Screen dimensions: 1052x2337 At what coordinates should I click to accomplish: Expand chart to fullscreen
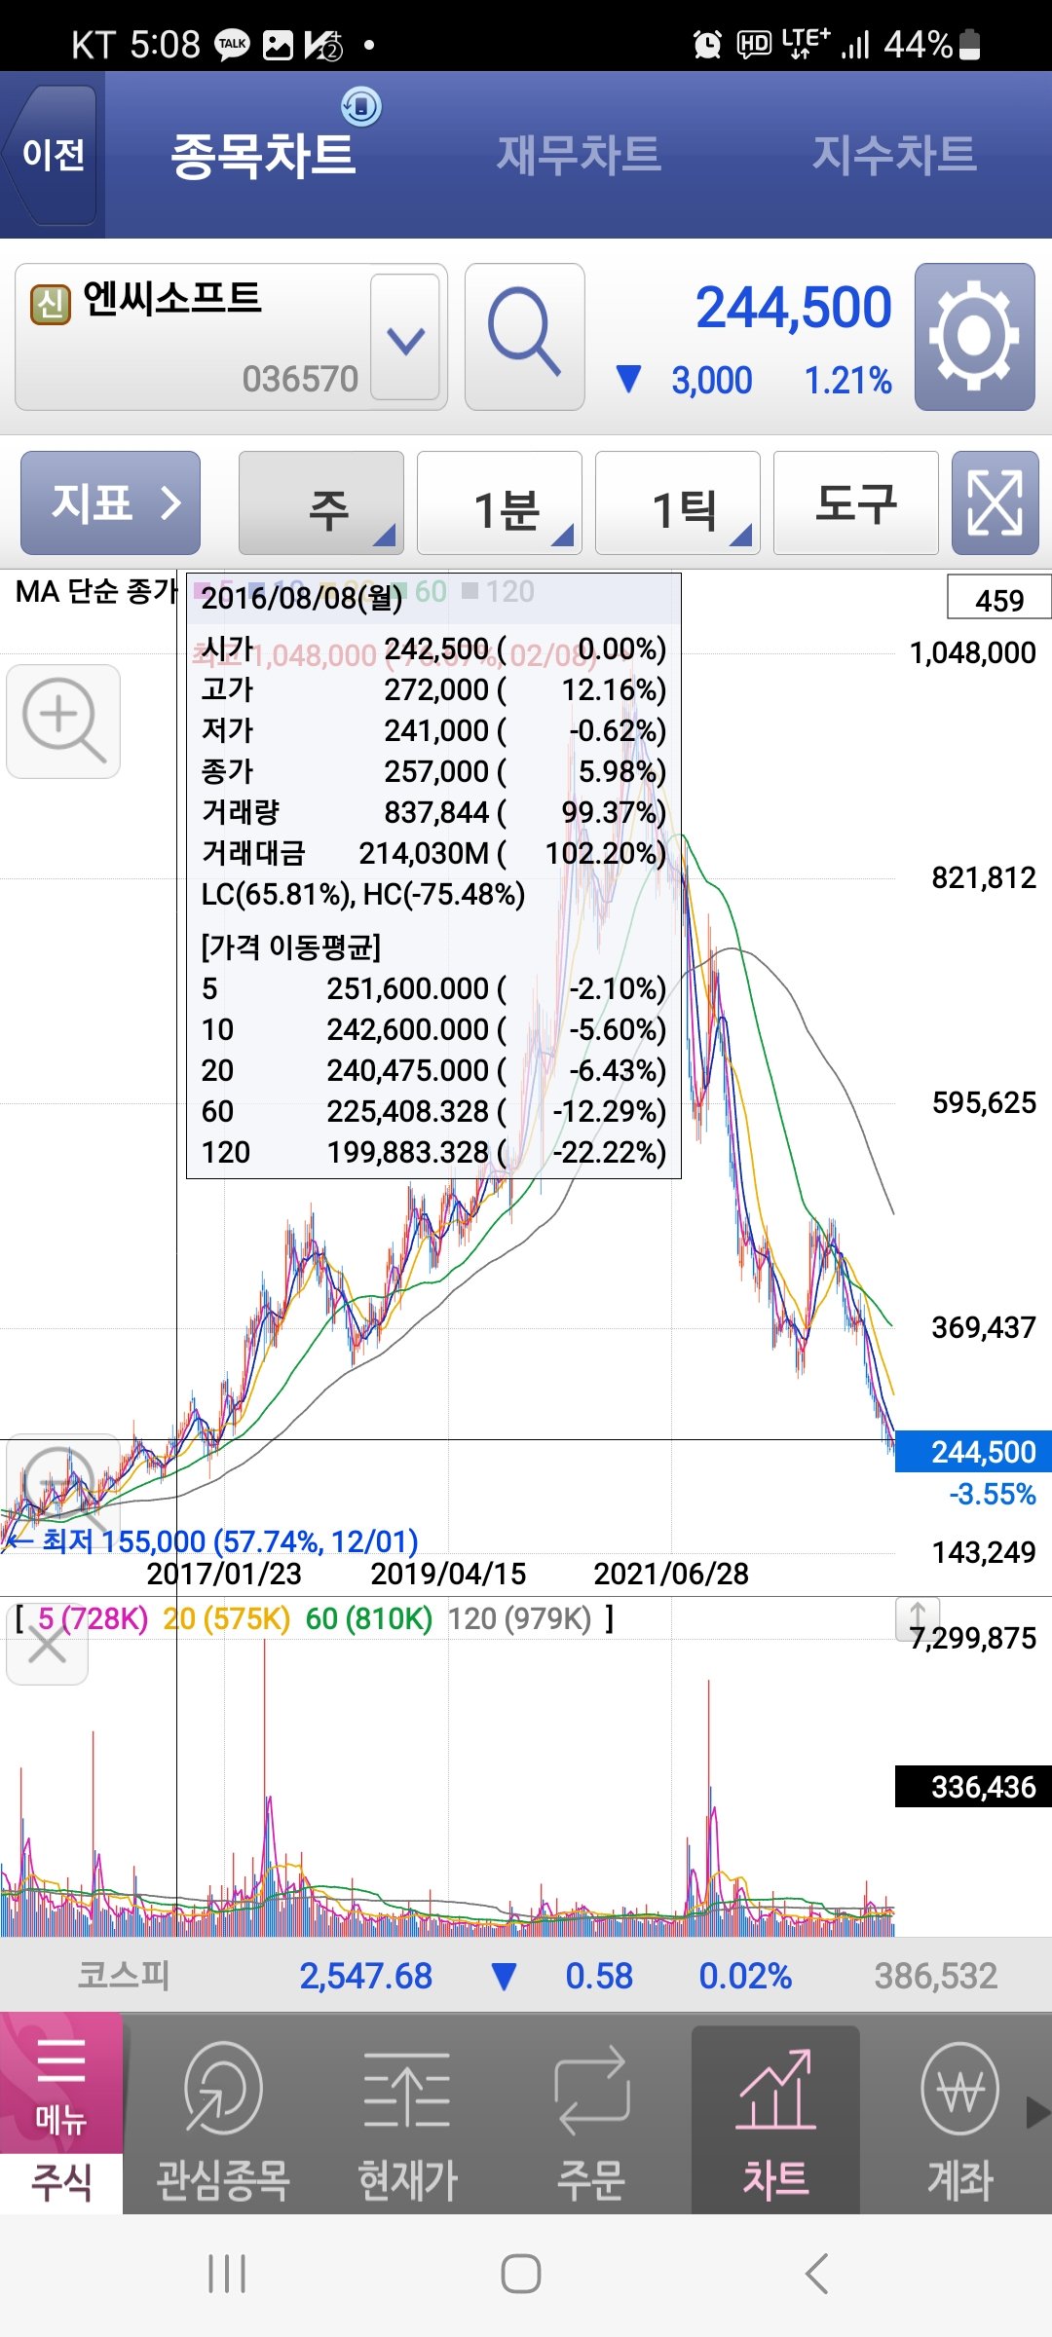[995, 502]
